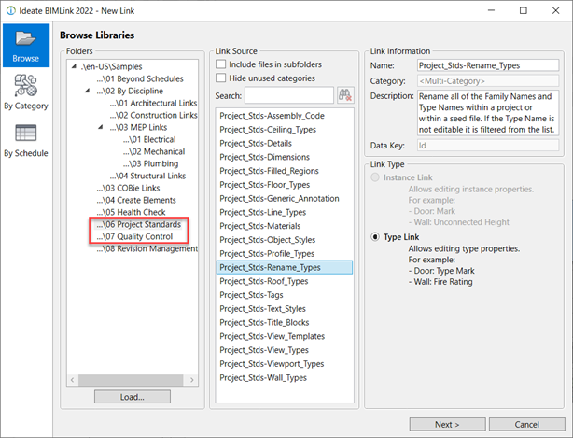Click the Next > button

(x=446, y=424)
